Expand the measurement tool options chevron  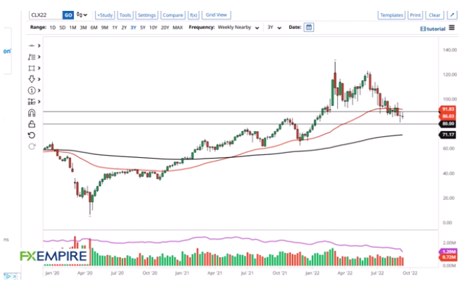click(39, 101)
